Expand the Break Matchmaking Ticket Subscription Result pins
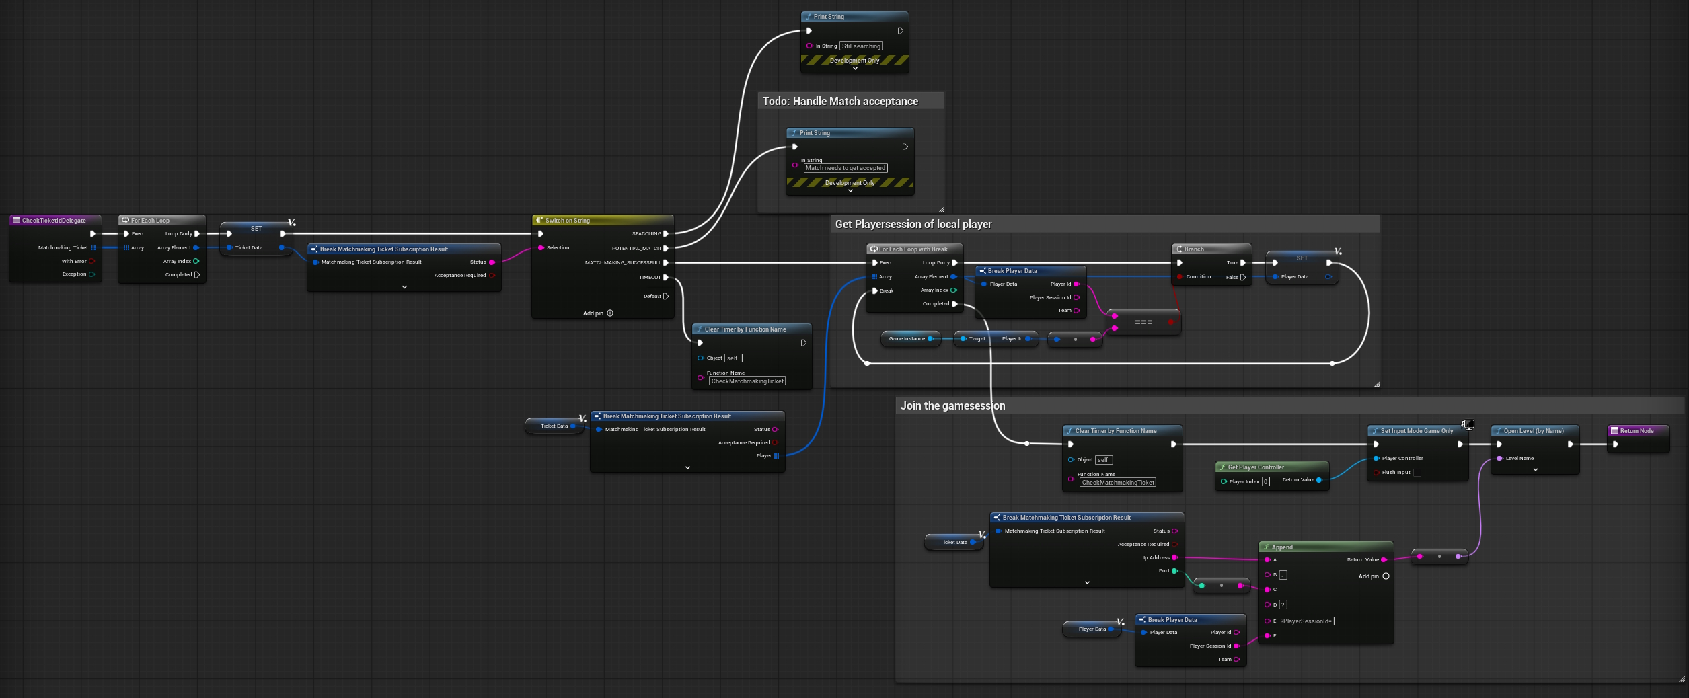The height and width of the screenshot is (698, 1689). (405, 287)
